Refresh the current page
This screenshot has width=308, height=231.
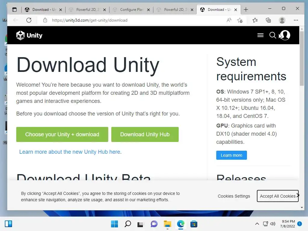(x=29, y=20)
